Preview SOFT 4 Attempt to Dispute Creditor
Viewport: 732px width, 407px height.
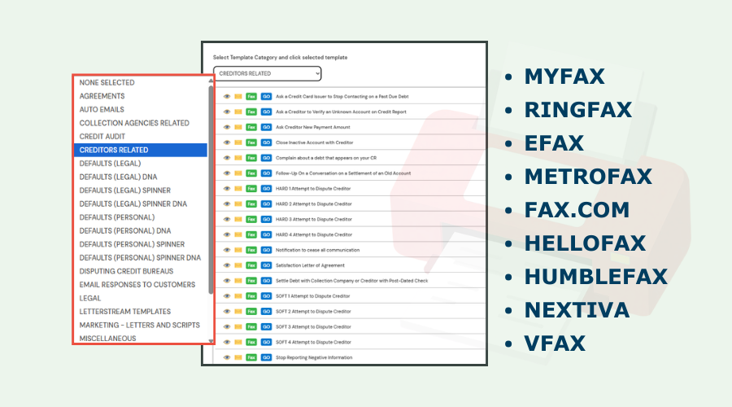[227, 342]
